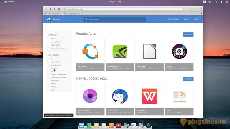Select Audio & Video category
Viewport: 230px width, 129px height.
point(55,62)
